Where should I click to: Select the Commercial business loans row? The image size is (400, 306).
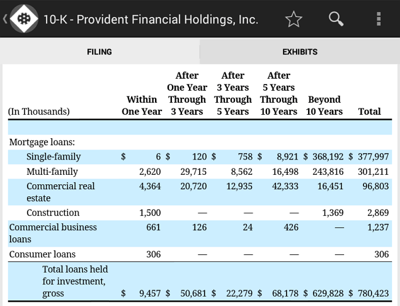pos(200,233)
